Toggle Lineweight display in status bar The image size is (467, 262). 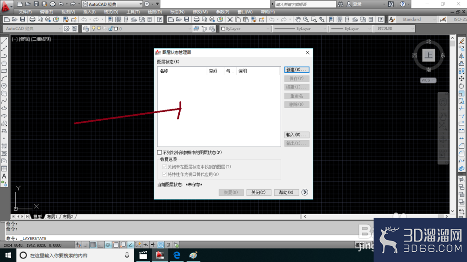(153, 245)
